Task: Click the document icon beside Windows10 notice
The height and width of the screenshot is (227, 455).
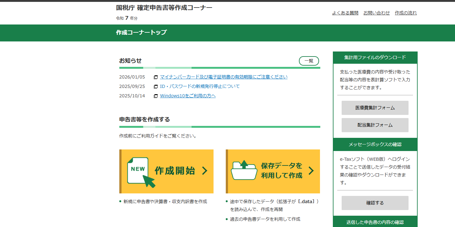Action: pyautogui.click(x=156, y=96)
